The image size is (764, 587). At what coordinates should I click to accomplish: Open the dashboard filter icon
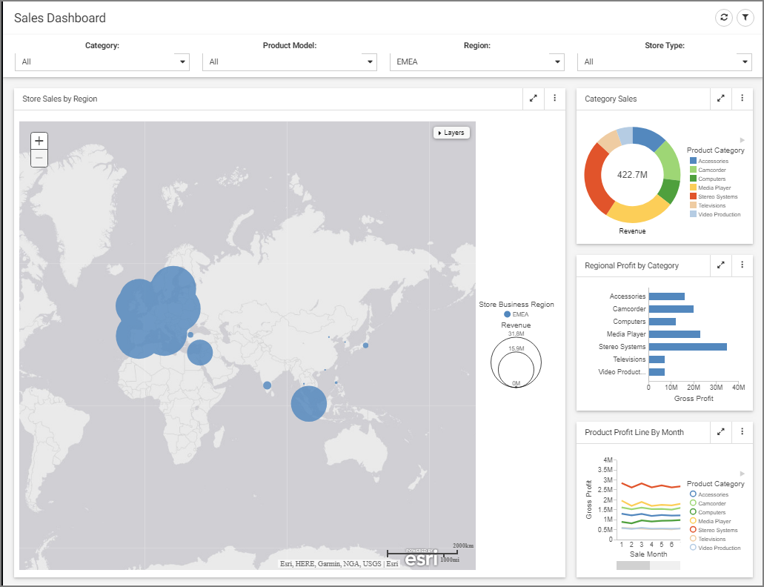(744, 18)
